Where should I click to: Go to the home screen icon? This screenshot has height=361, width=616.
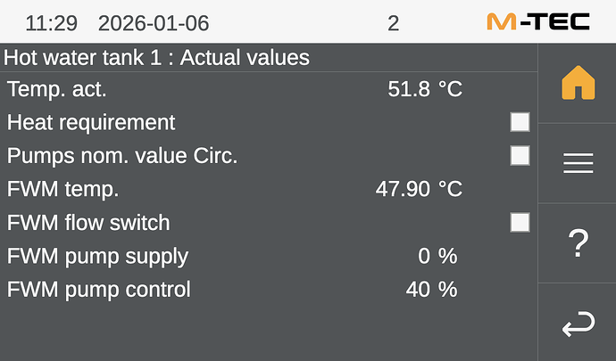(x=578, y=83)
